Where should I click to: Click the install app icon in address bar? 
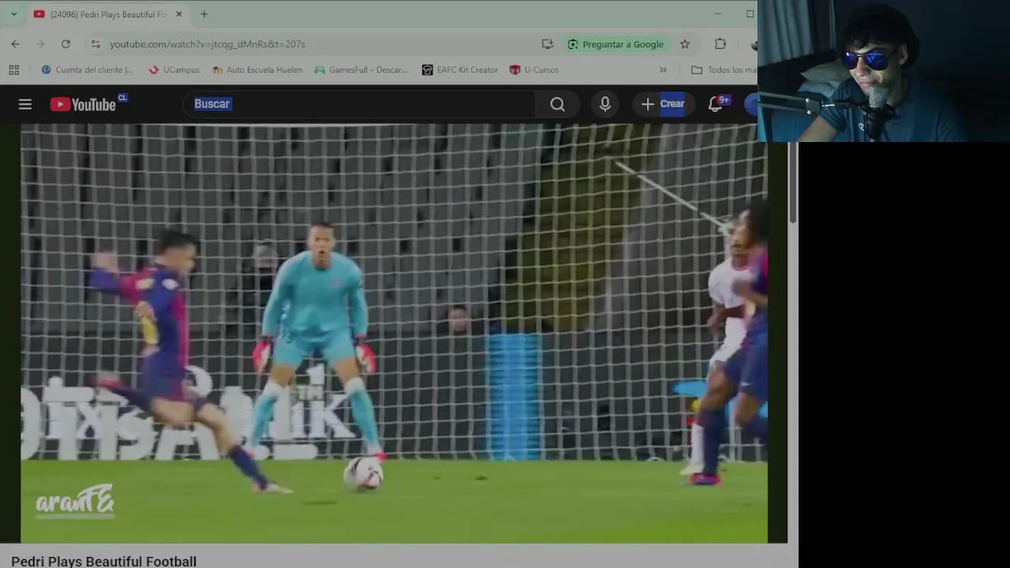click(x=548, y=44)
